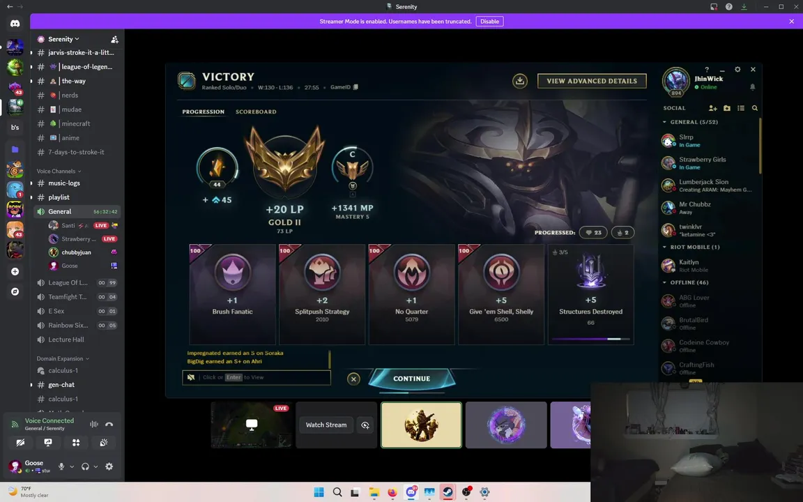Start an activity with shapes icon
The height and width of the screenshot is (502, 803).
76,443
